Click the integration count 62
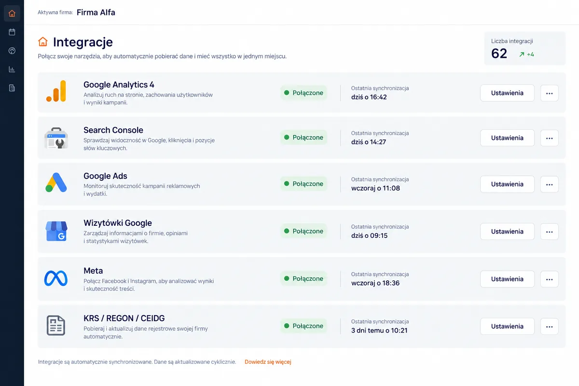The height and width of the screenshot is (386, 579). pyautogui.click(x=499, y=54)
